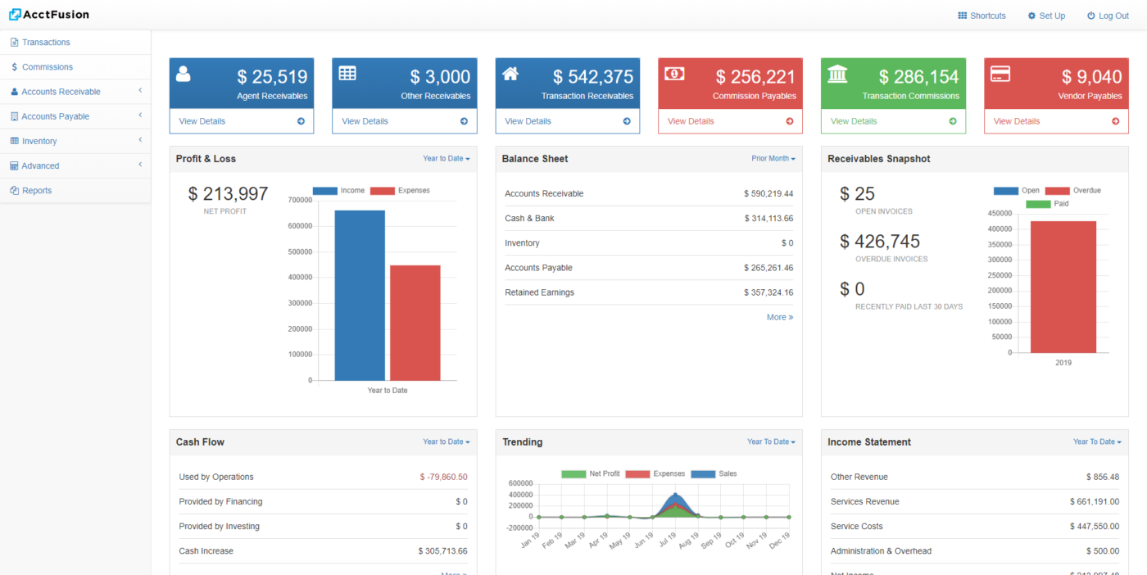Open the Trending chart Year To Date selector
This screenshot has height=575, width=1147.
[770, 441]
